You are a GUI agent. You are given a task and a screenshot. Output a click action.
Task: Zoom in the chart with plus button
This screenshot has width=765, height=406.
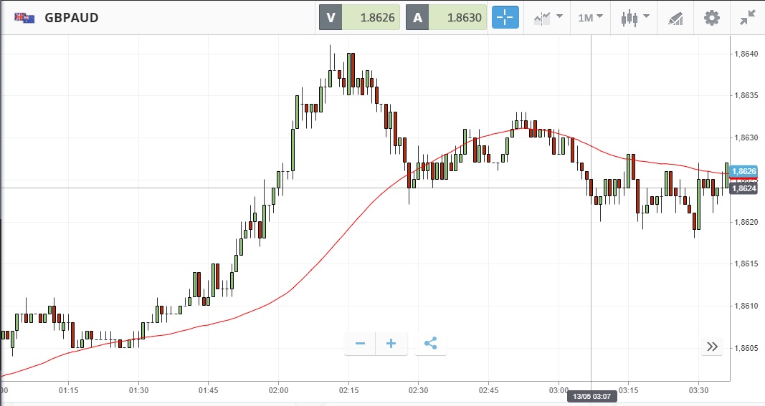[391, 344]
